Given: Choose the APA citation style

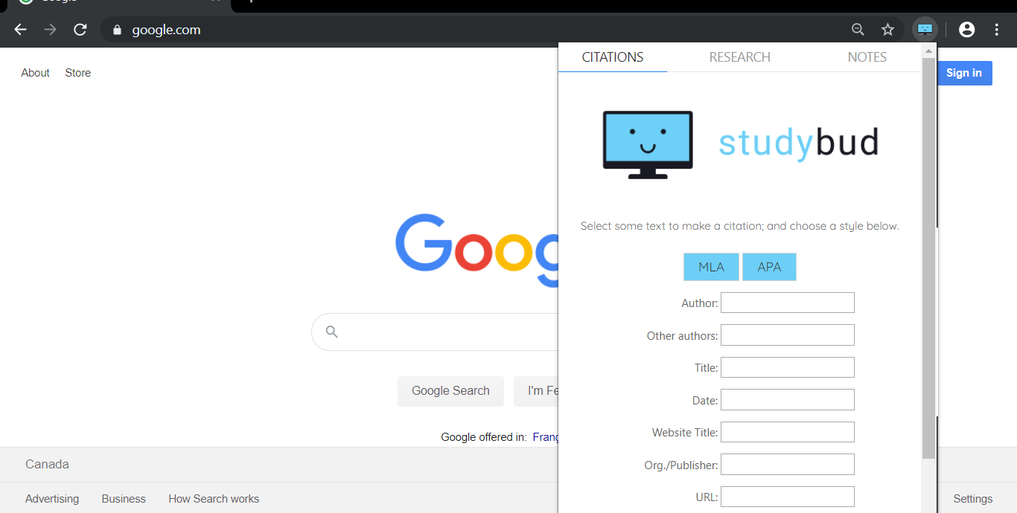Looking at the screenshot, I should coord(769,267).
